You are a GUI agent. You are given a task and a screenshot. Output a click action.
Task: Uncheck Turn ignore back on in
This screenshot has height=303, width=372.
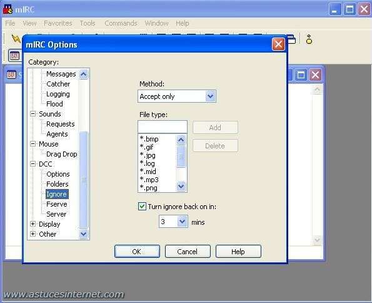click(142, 206)
